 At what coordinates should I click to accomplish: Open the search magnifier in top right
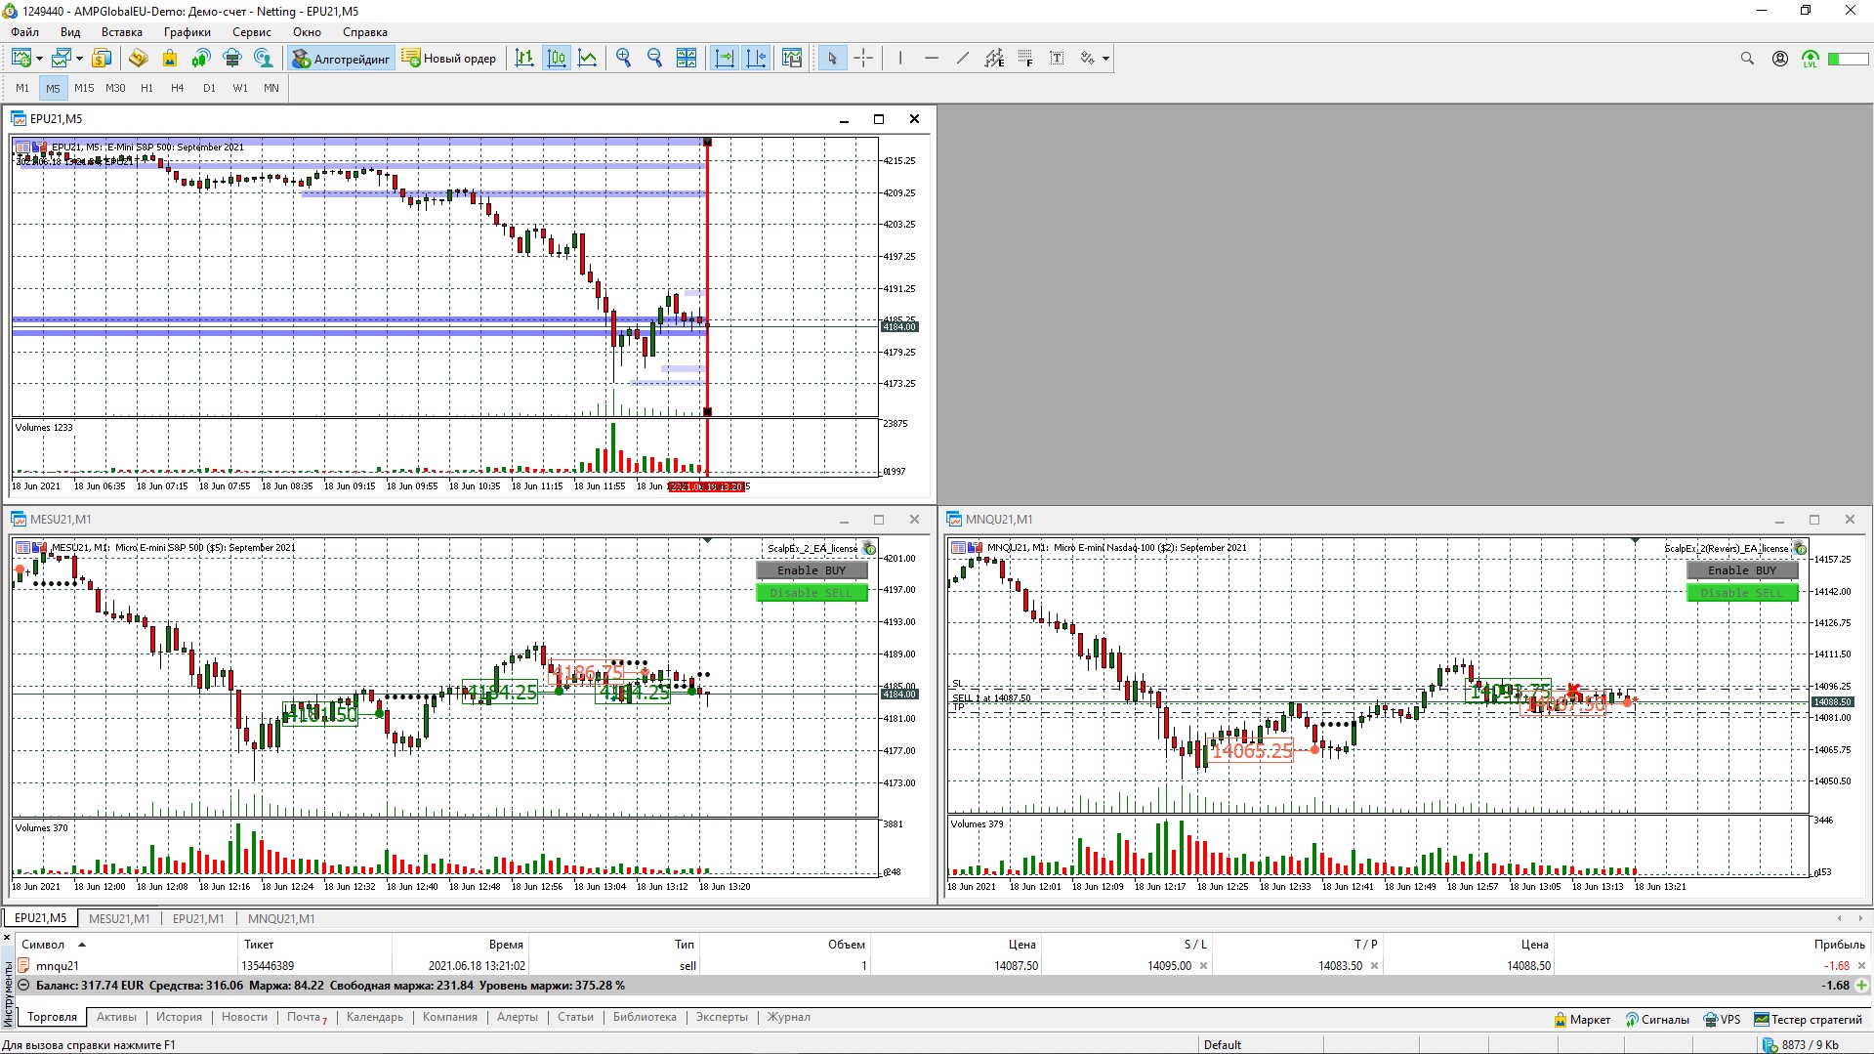point(1747,59)
